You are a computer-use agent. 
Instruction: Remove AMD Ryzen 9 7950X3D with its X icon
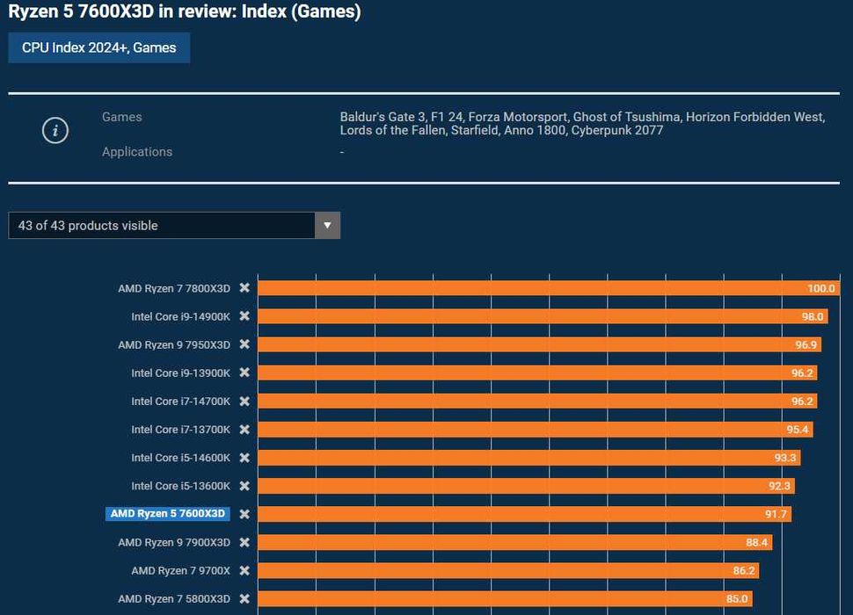tap(244, 344)
